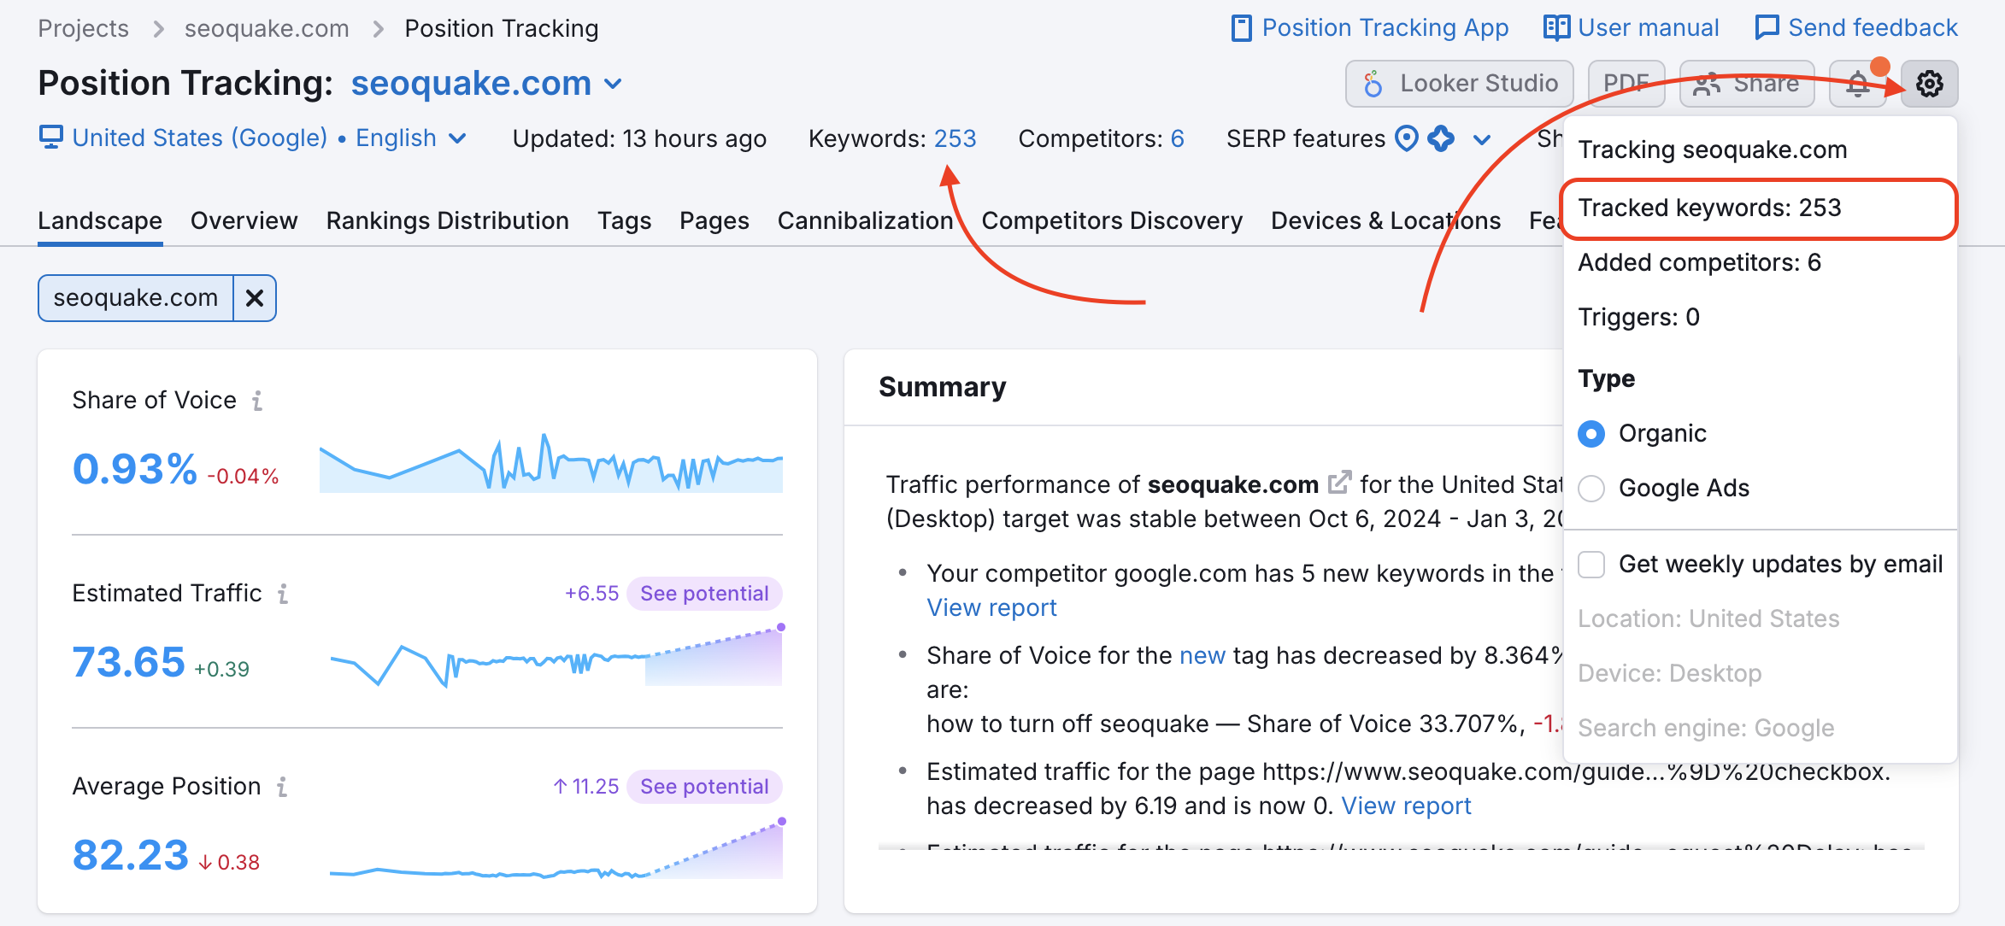Click Triggers: 0 menu entry
The height and width of the screenshot is (926, 2005).
tap(1759, 318)
